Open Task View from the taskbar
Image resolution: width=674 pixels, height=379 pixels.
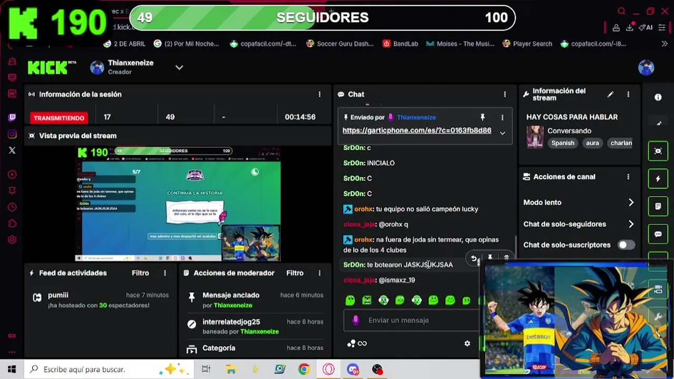pyautogui.click(x=206, y=370)
